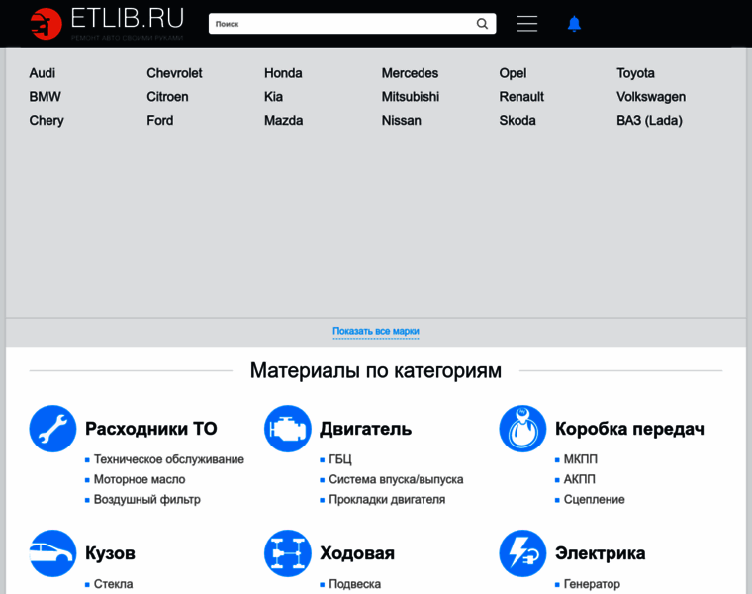Open the Кузов category heading
752x594 pixels.
pos(110,553)
